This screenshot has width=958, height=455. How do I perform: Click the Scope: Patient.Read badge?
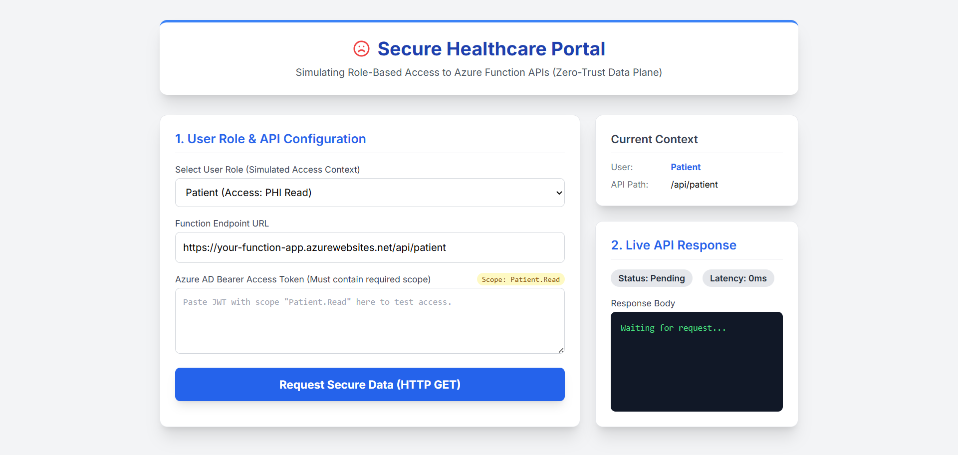[520, 279]
